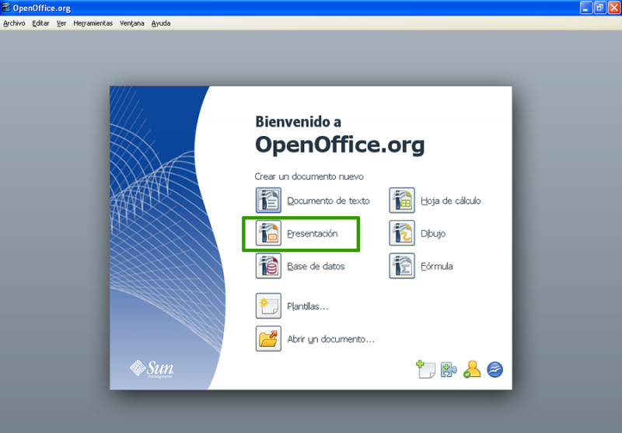Viewport: 622px width, 433px height.
Task: Click the Hoja de cálculo spreadsheet icon
Action: pos(402,201)
